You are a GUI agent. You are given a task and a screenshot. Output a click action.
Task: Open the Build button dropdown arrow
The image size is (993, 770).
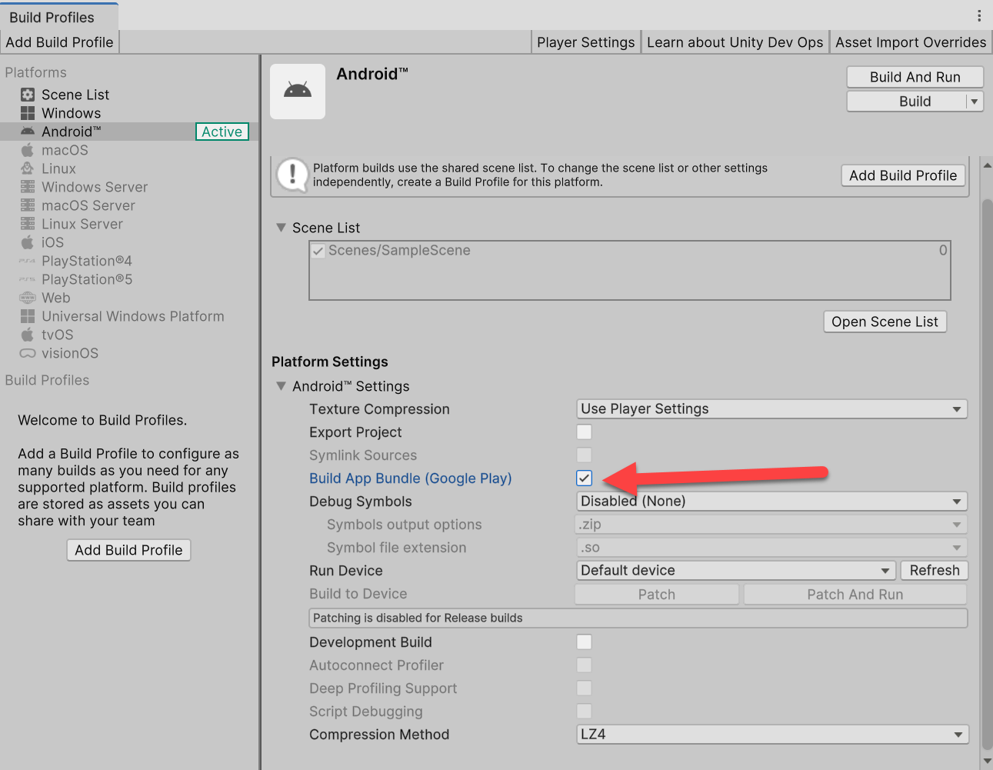click(x=975, y=102)
